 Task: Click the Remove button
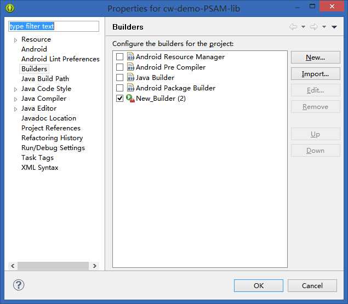pos(315,106)
